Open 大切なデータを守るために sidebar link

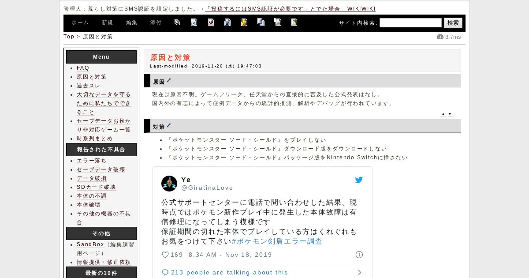click(104, 103)
